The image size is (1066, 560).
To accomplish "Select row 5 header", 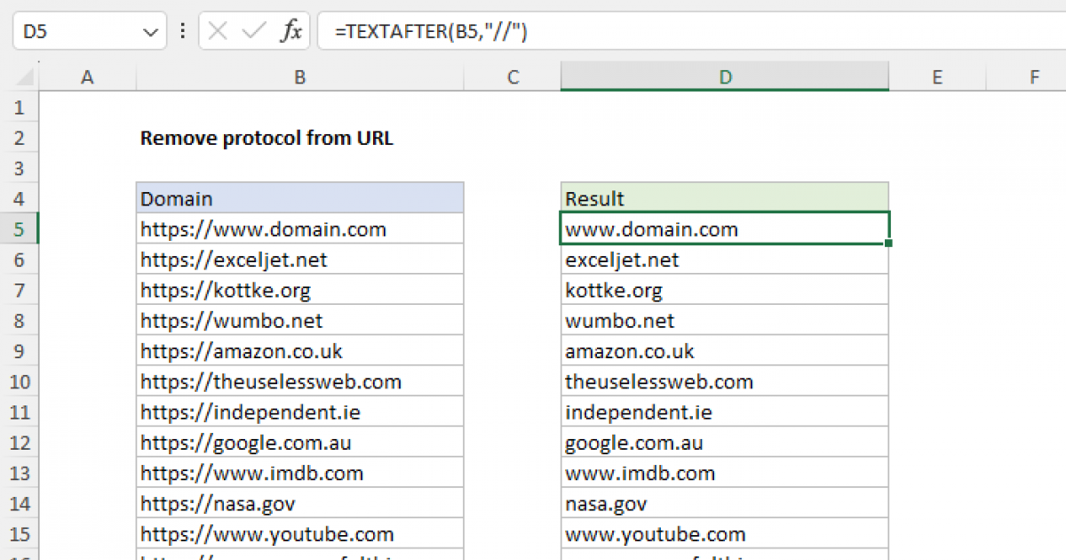I will (x=20, y=229).
